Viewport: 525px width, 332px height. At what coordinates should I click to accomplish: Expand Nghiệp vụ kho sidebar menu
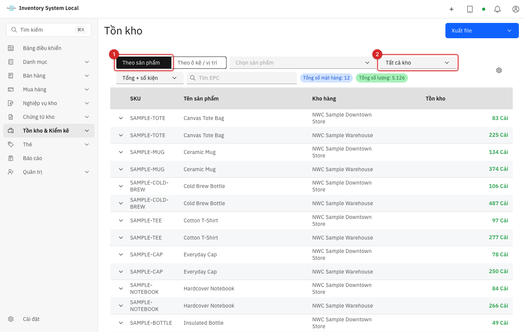click(x=49, y=103)
